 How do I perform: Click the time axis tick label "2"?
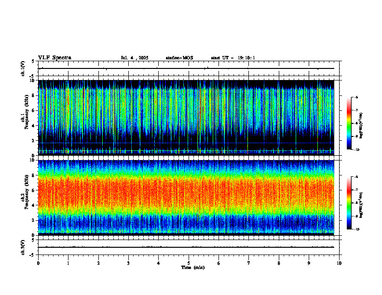(x=98, y=263)
